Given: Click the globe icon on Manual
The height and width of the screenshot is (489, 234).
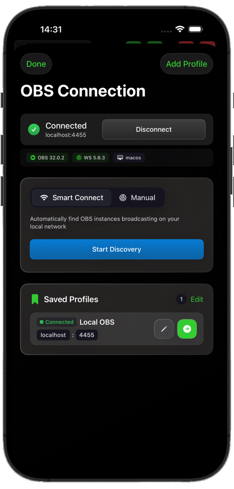Looking at the screenshot, I should (123, 198).
